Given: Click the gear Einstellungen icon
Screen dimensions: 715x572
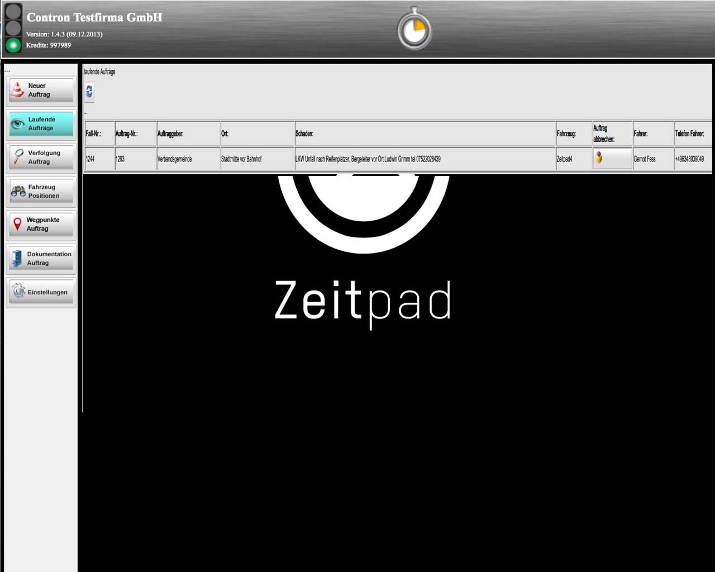Looking at the screenshot, I should 18,292.
